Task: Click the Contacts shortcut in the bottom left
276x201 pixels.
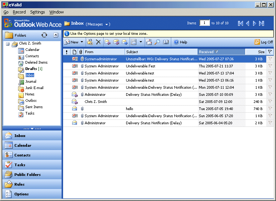Action: (32, 155)
